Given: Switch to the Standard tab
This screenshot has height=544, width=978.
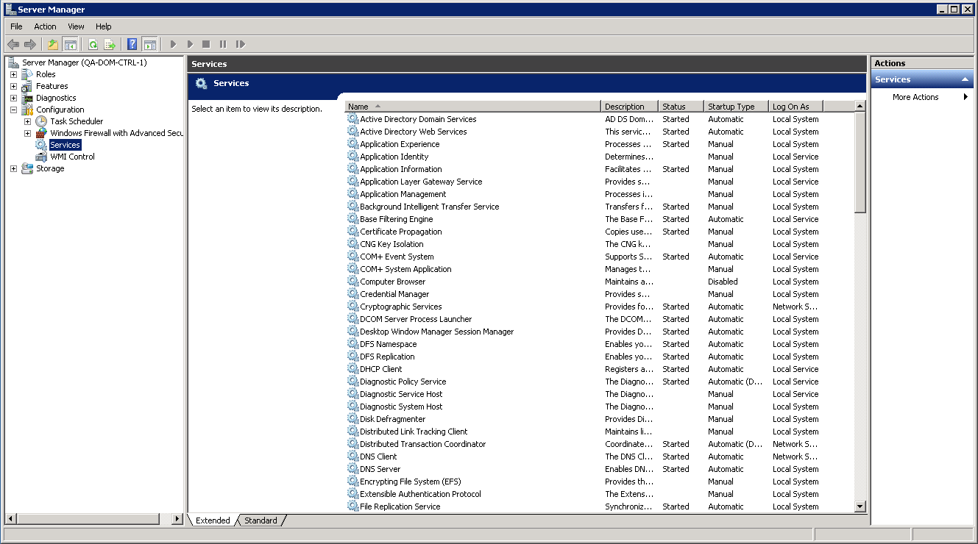Looking at the screenshot, I should point(261,520).
